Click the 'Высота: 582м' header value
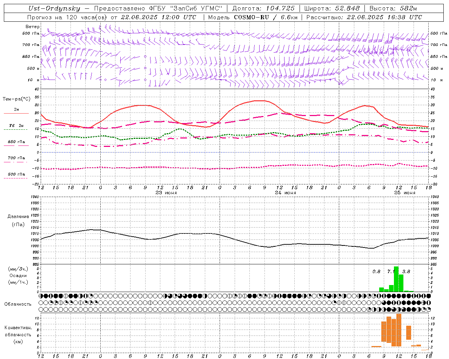Image resolution: width=449 pixels, height=359 pixels. point(393,9)
